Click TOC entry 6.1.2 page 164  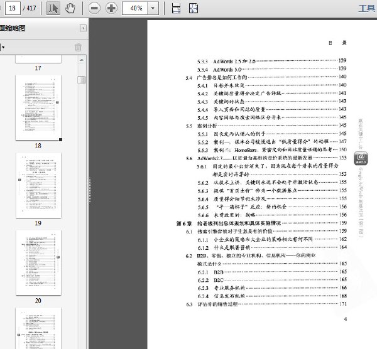271,247
